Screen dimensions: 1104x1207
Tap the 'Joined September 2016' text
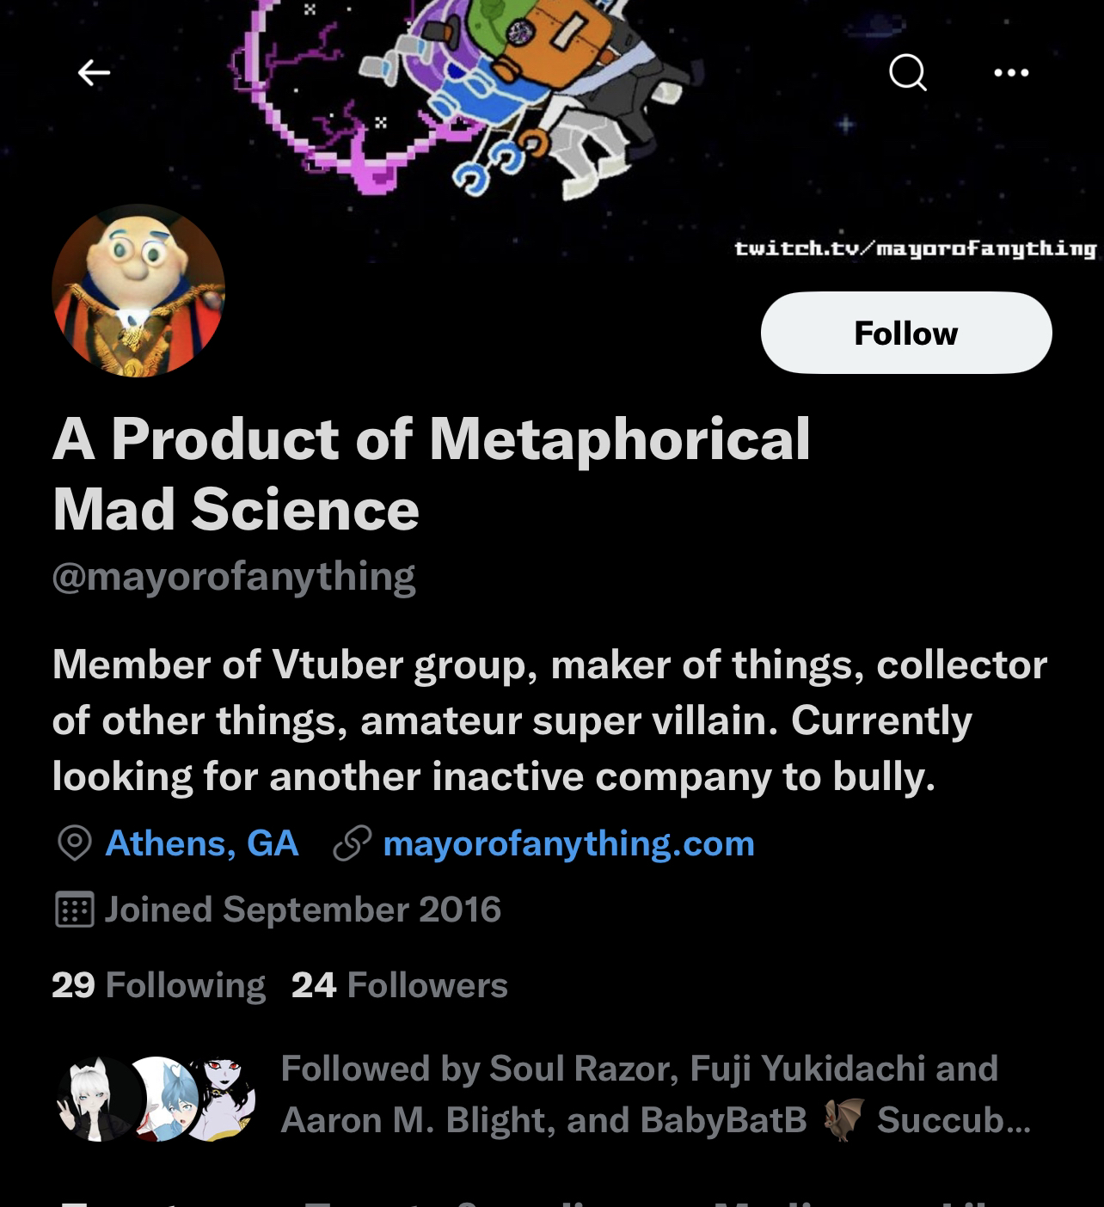302,910
